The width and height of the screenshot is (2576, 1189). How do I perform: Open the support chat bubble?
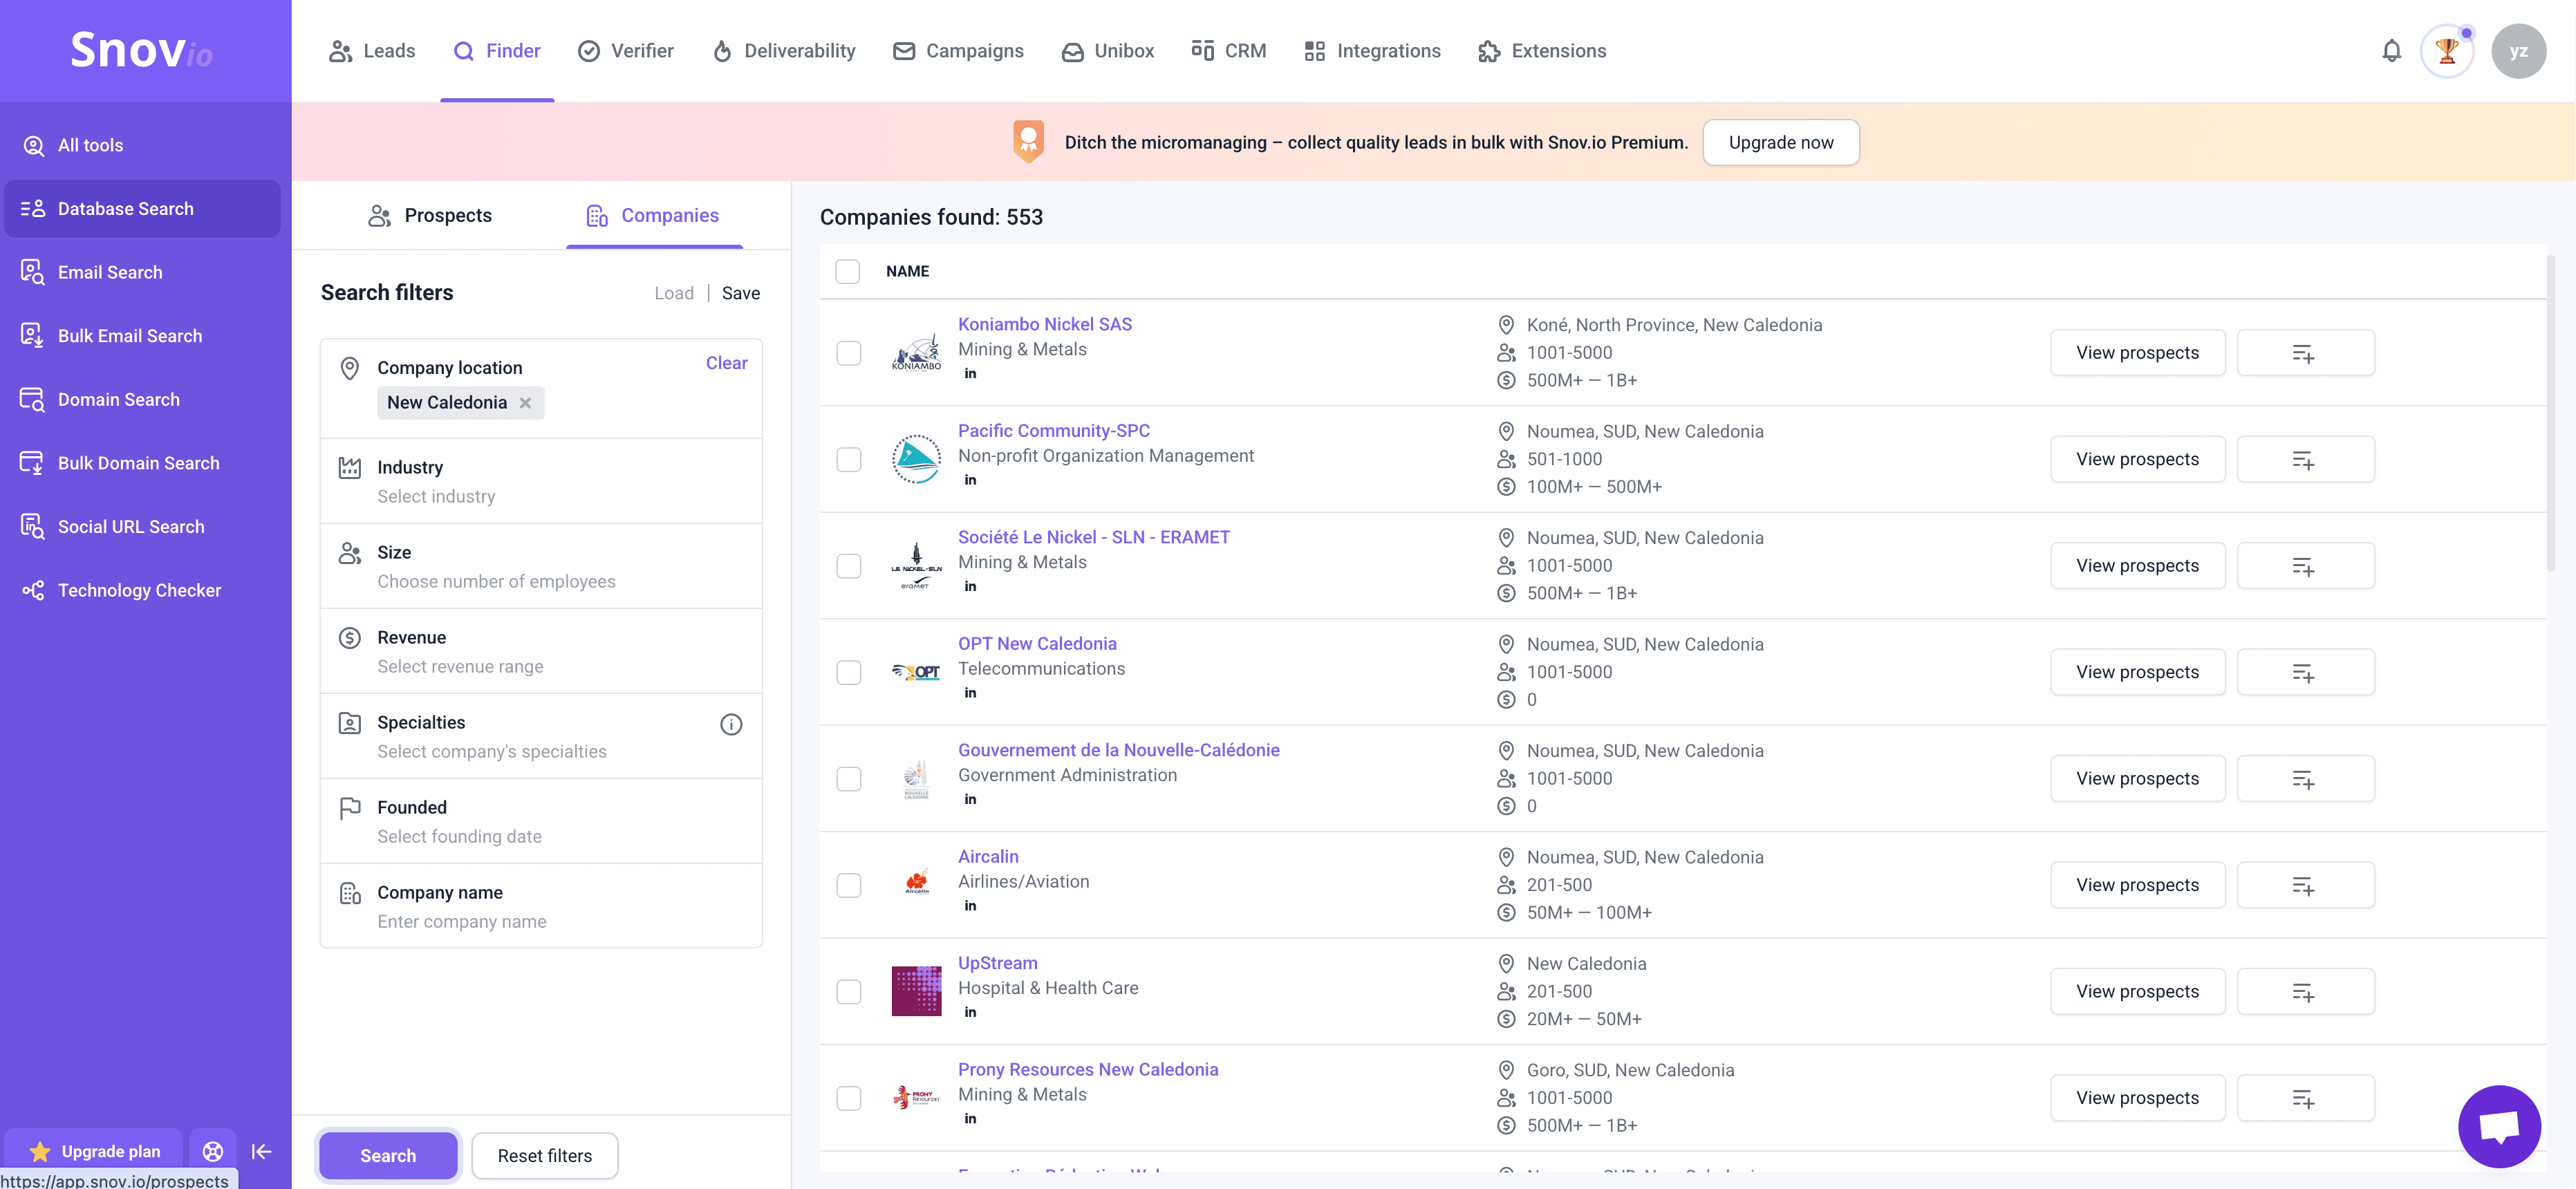(2499, 1126)
